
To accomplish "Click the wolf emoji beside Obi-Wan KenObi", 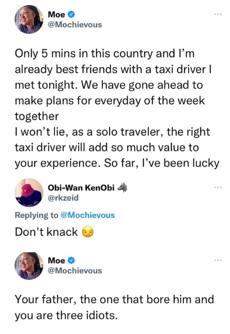I will [122, 188].
